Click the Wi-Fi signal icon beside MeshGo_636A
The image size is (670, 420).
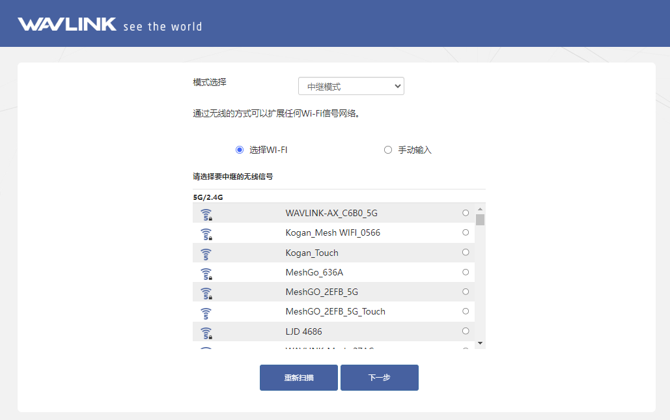(206, 273)
